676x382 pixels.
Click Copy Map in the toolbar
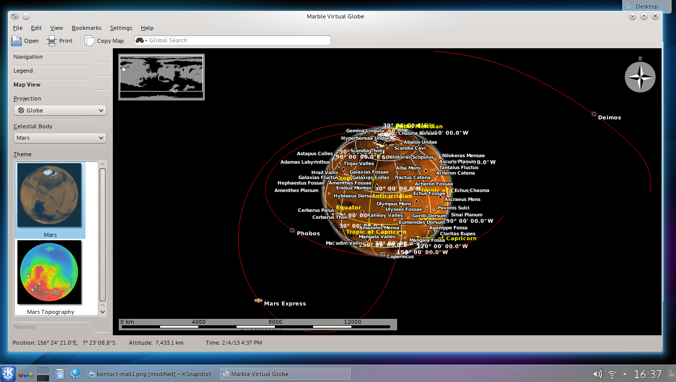(104, 41)
